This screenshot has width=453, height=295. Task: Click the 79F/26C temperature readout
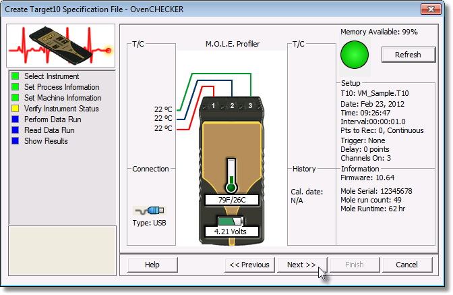coord(232,200)
